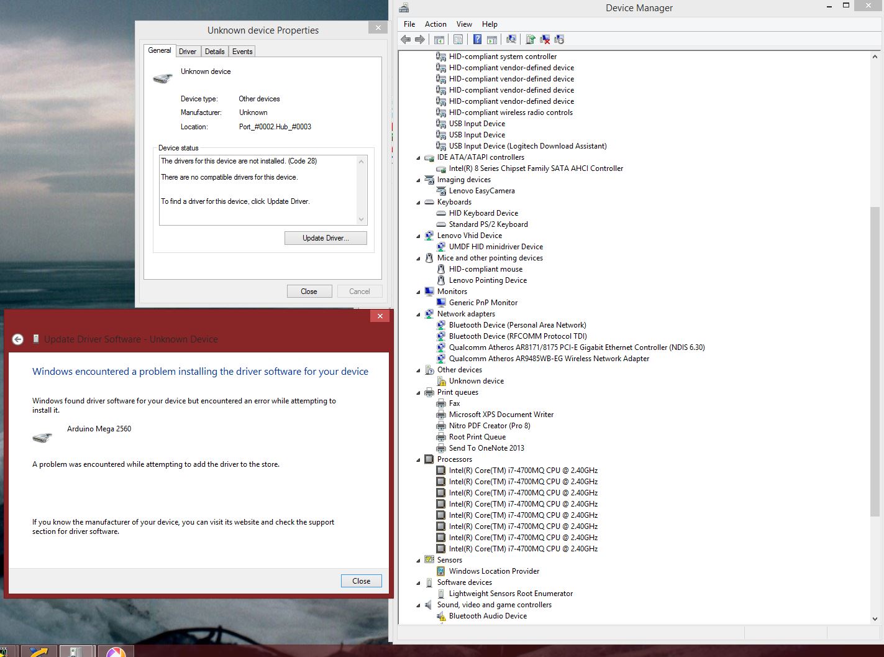Click the back arrow in Update Driver Software wizard
Image resolution: width=884 pixels, height=657 pixels.
pos(17,339)
